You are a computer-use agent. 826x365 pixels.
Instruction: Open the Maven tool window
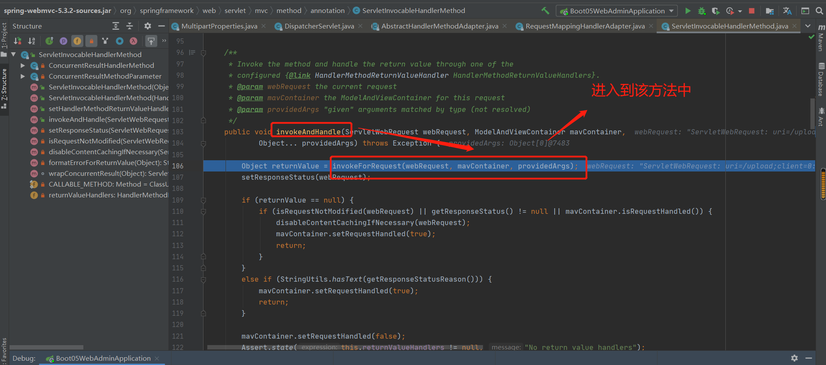tap(821, 38)
